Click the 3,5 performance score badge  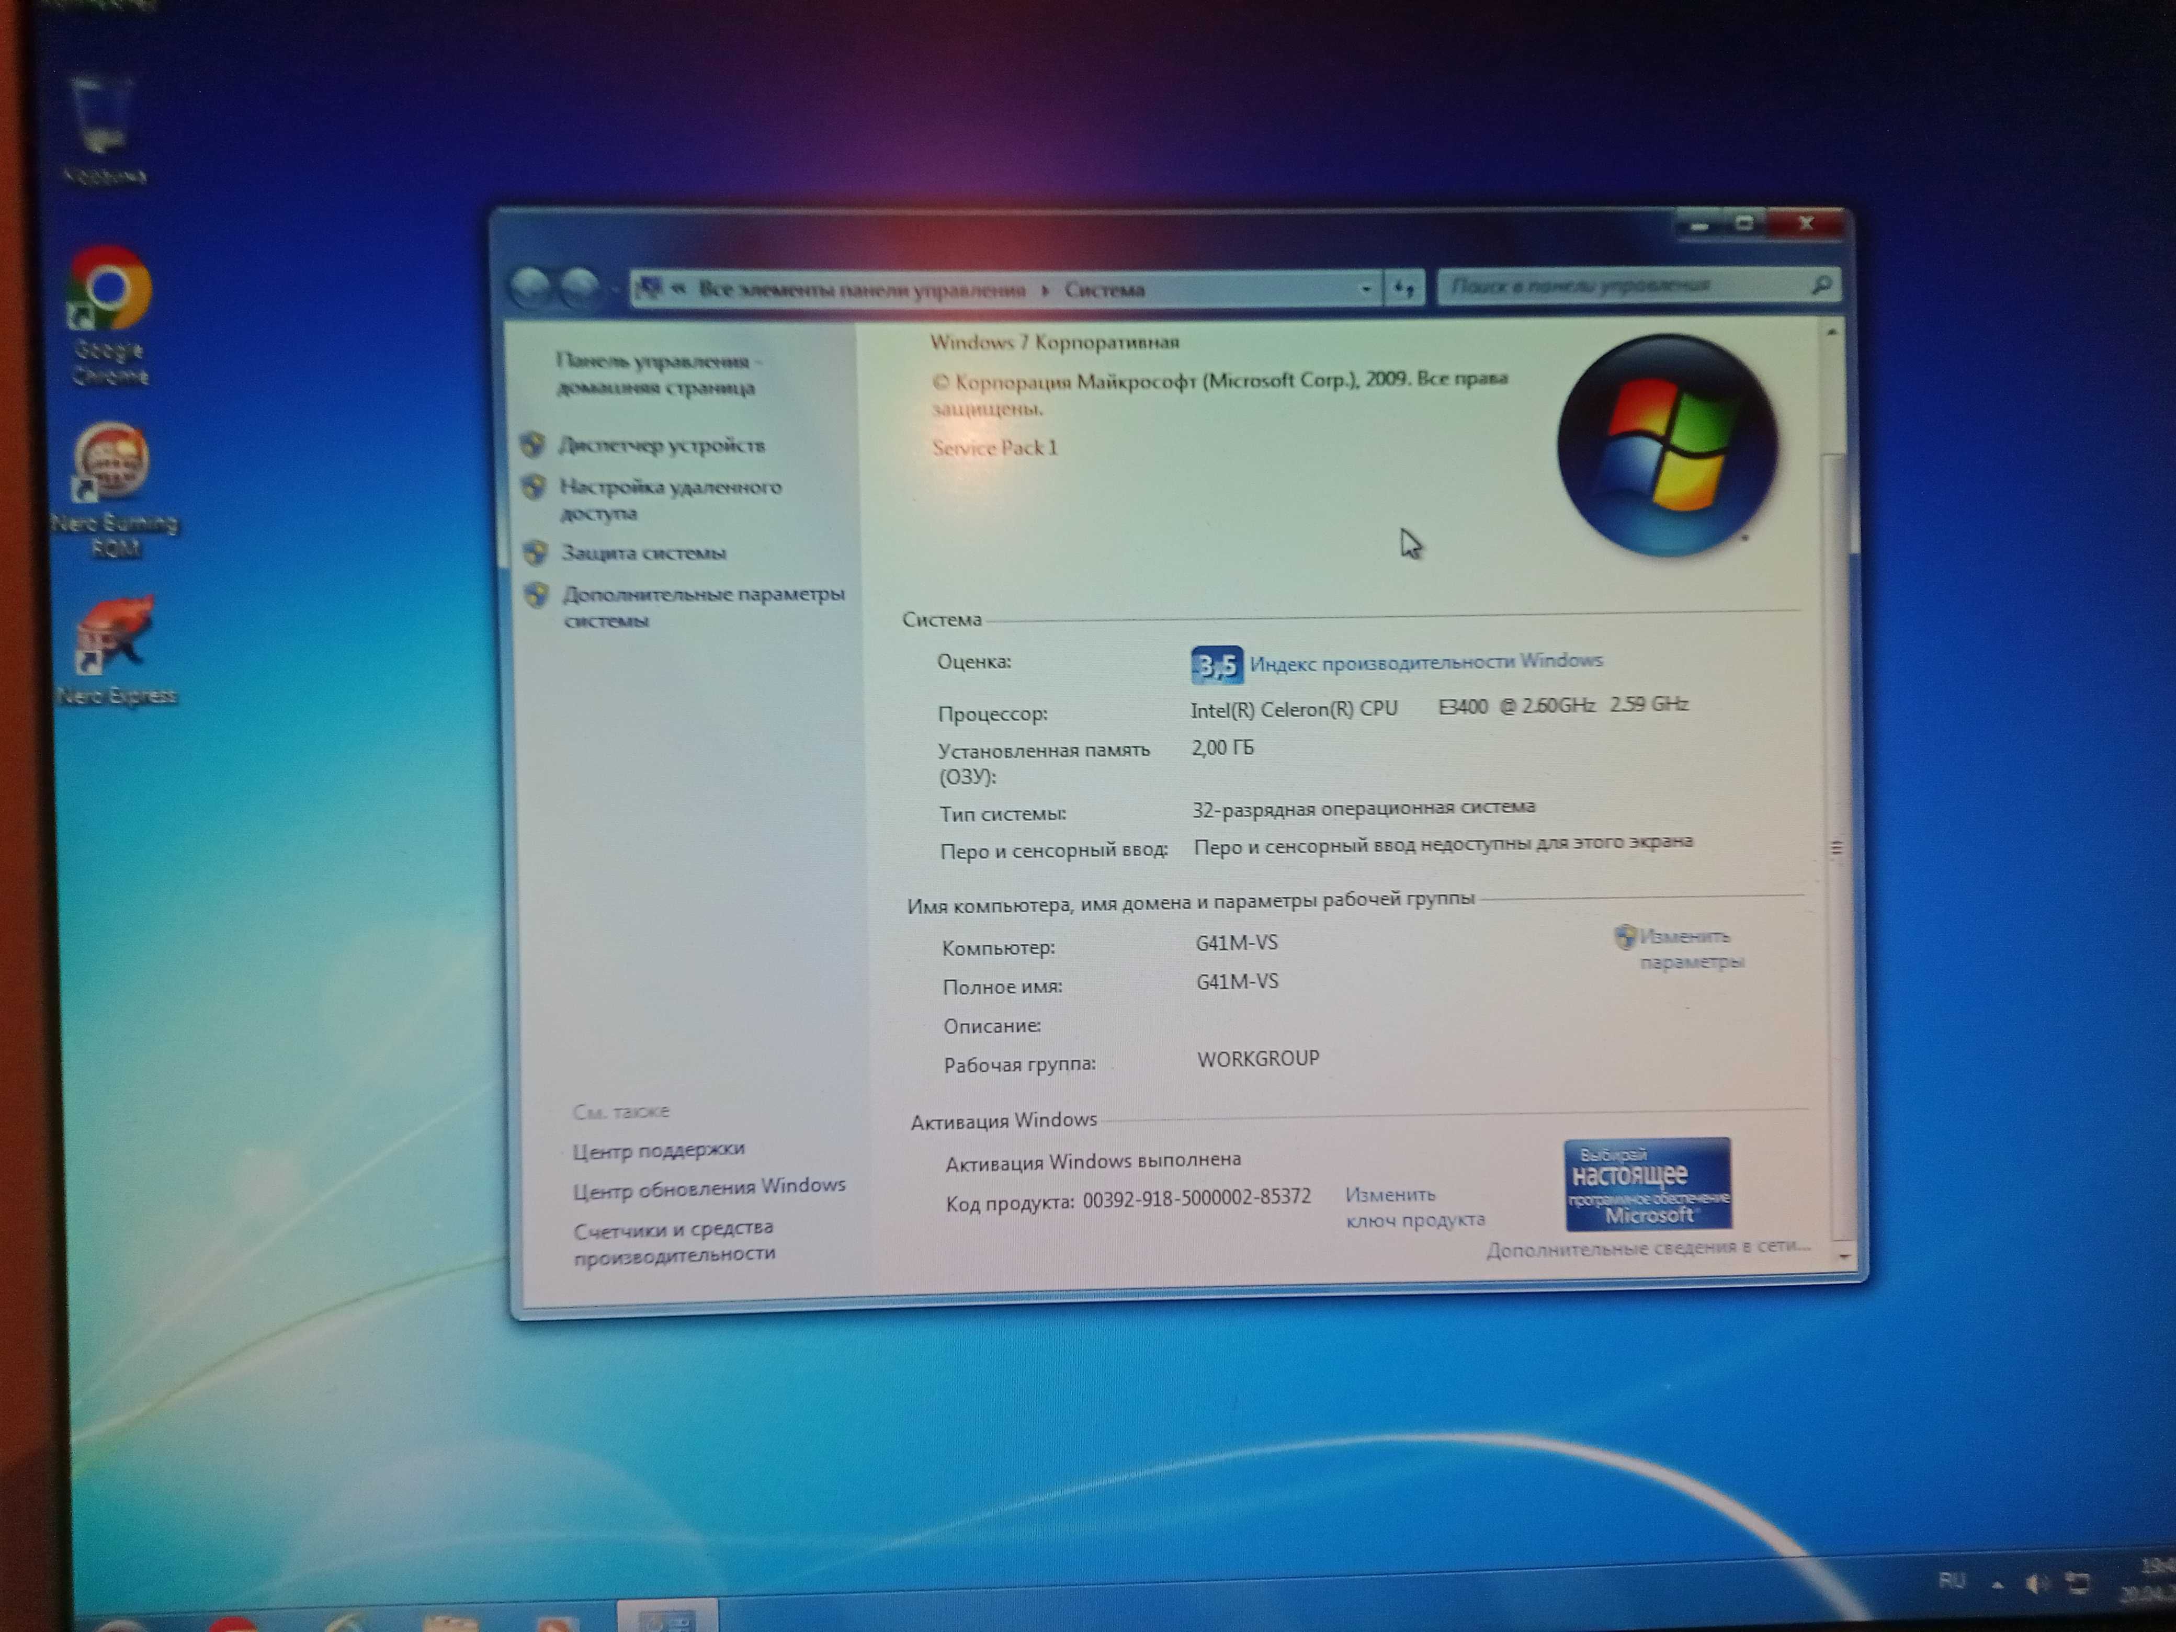pos(1217,665)
